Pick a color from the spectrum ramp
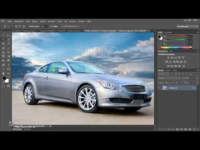The image size is (200, 150). pyautogui.click(x=176, y=48)
